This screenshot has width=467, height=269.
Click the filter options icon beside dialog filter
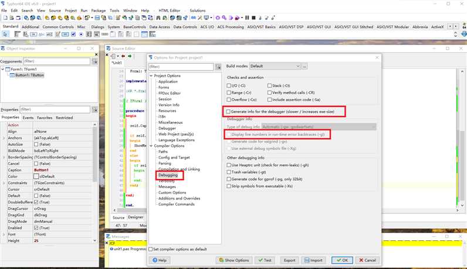[x=218, y=67]
